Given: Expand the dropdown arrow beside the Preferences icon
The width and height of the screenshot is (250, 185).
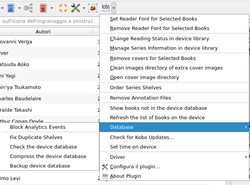Looking at the screenshot, I should 84,8.
